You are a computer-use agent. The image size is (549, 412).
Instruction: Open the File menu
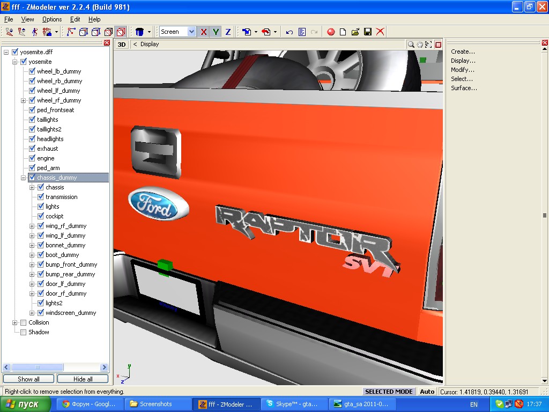click(x=9, y=19)
